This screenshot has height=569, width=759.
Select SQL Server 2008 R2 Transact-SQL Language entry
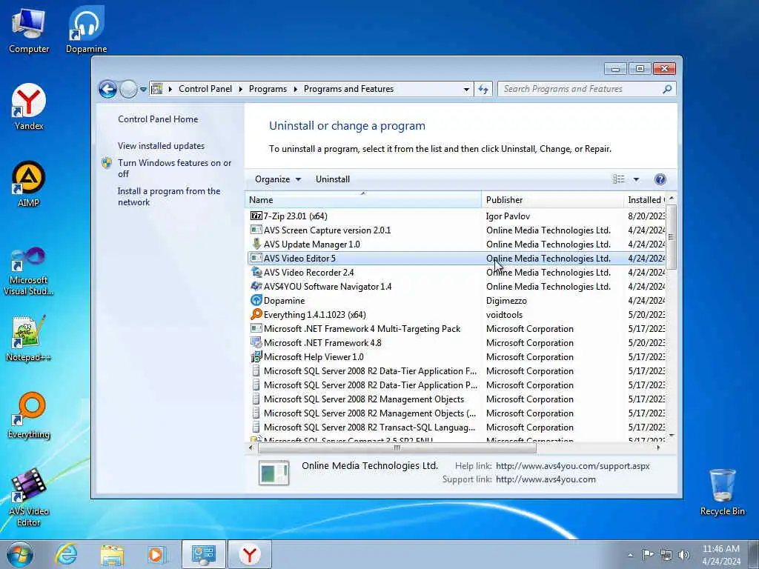click(457, 427)
